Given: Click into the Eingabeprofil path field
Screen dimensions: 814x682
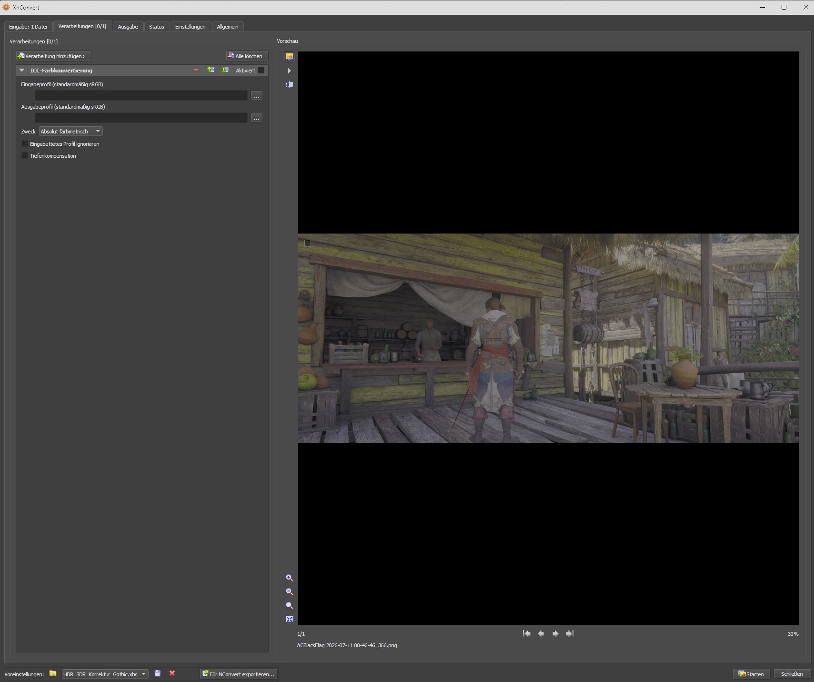Looking at the screenshot, I should click(x=141, y=95).
